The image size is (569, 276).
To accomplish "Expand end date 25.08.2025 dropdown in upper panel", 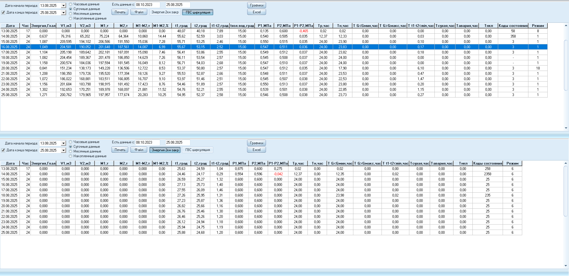I will (x=63, y=12).
